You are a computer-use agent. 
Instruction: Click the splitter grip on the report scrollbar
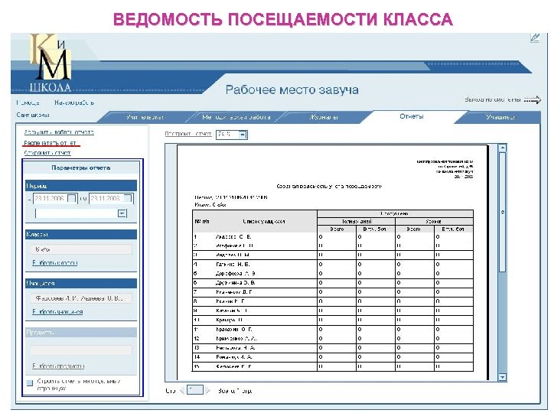[503, 212]
